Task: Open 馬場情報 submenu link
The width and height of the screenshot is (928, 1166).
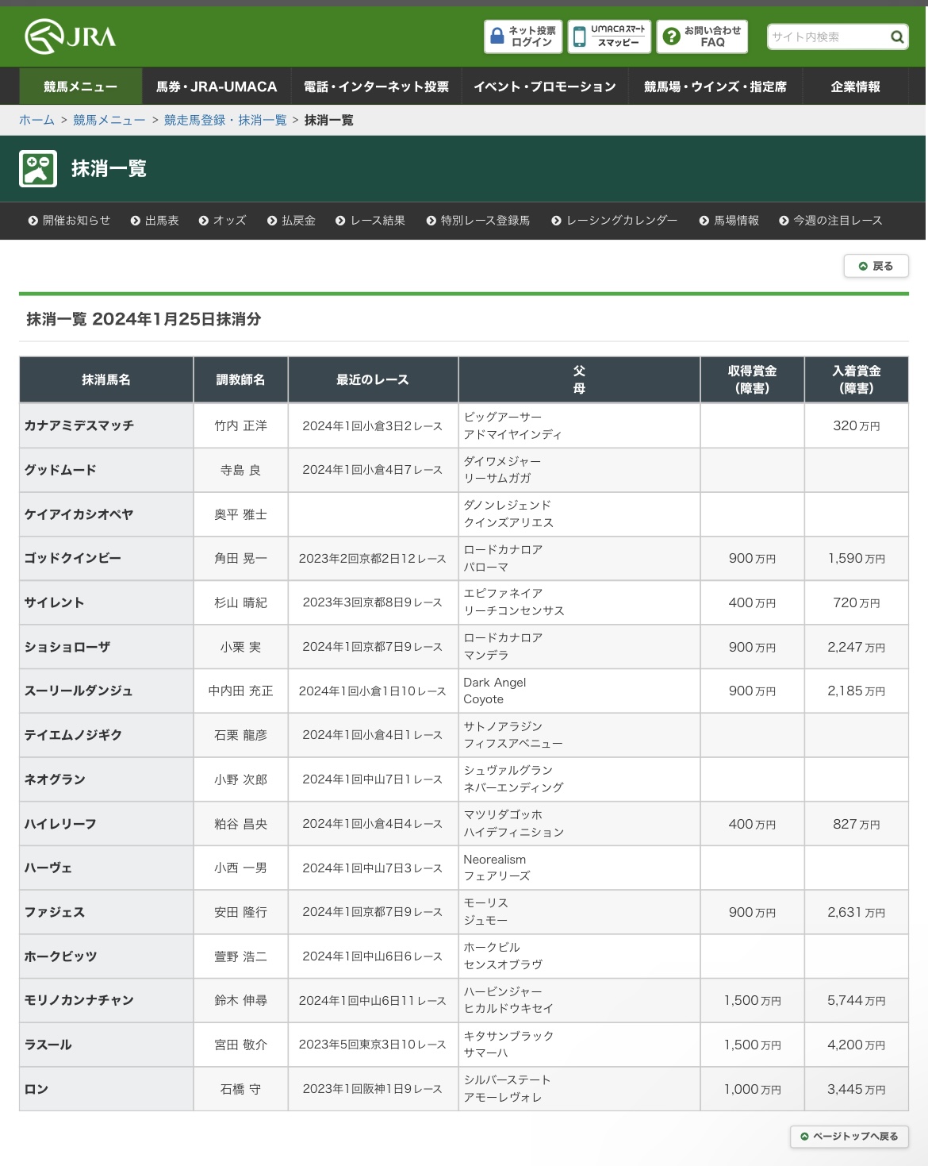Action: [729, 221]
